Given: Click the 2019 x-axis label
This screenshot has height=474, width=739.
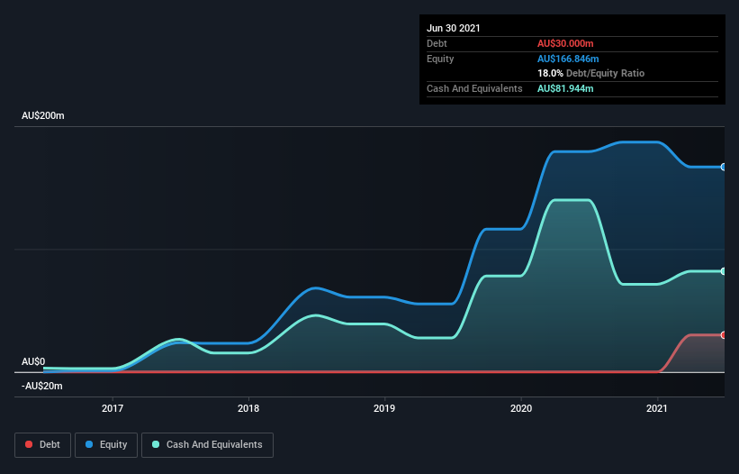Looking at the screenshot, I should pyautogui.click(x=384, y=408).
